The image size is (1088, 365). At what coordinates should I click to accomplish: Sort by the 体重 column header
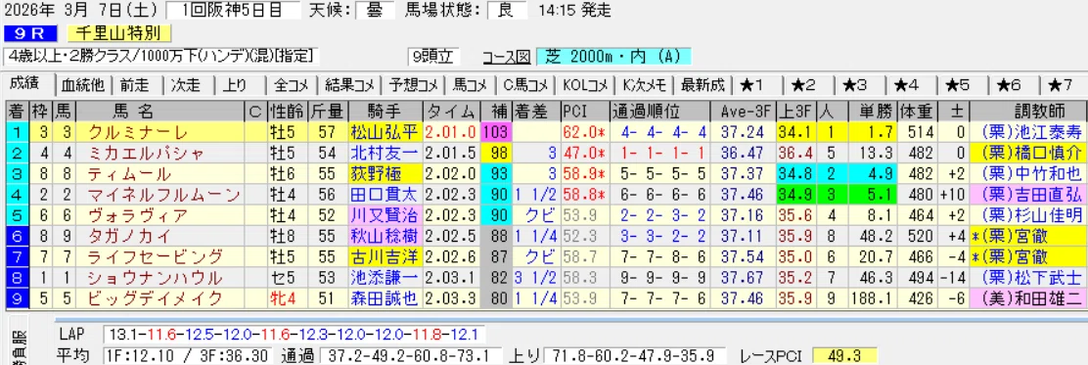point(917,111)
